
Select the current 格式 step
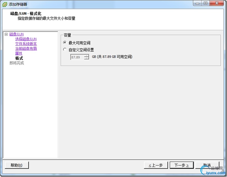(x=19, y=58)
